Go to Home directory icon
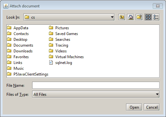This screenshot has height=117, width=166. (130, 17)
